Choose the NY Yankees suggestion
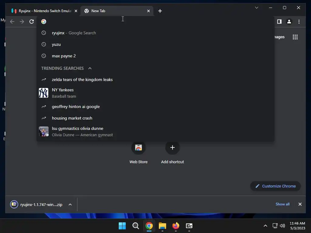The height and width of the screenshot is (233, 311). click(x=155, y=93)
